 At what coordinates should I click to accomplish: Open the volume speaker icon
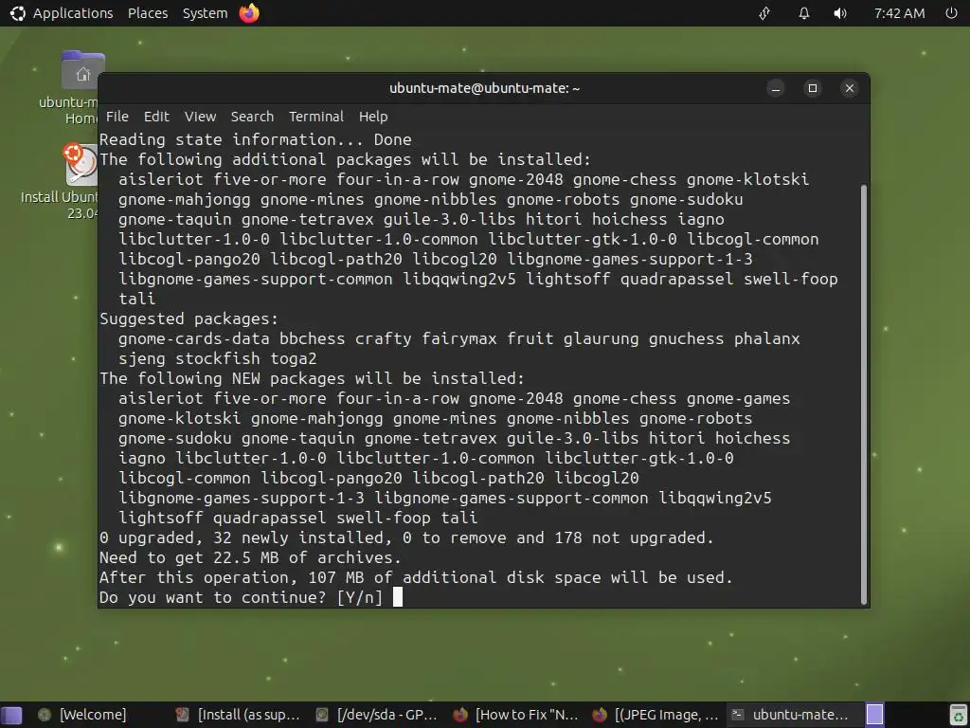tap(839, 13)
